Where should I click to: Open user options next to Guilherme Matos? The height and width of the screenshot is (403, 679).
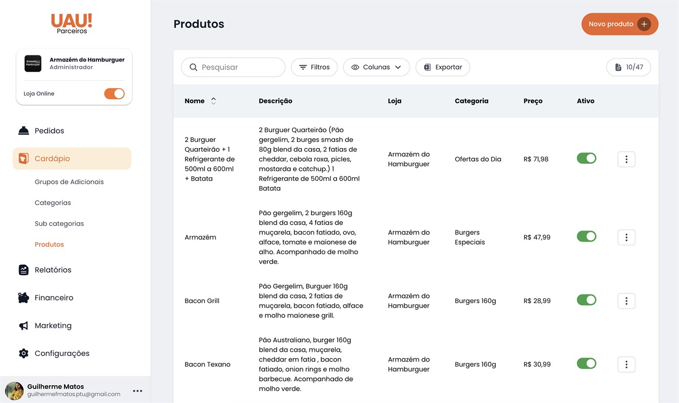tap(137, 391)
